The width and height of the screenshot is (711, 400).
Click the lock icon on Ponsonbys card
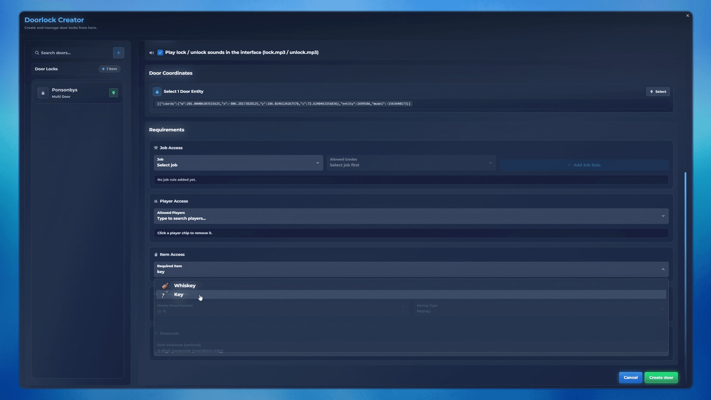point(43,93)
